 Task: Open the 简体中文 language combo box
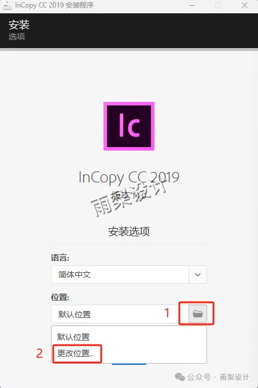pos(129,274)
